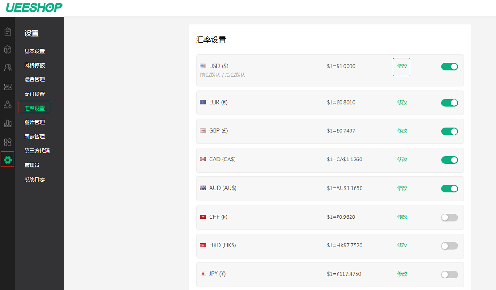Turn off the GBP currency toggle
Image resolution: width=496 pixels, height=290 pixels.
point(449,131)
